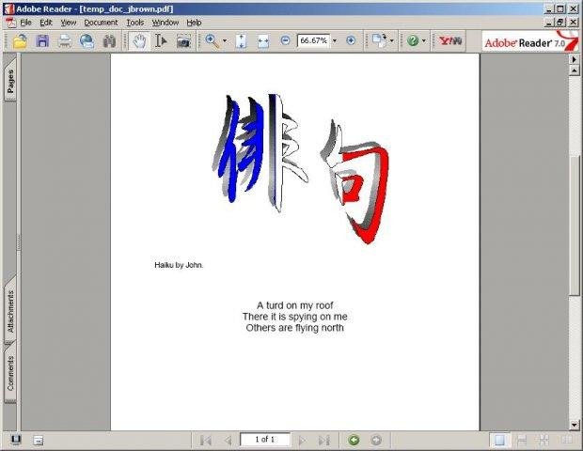Select the Zoom In magnifier tool
Screen dimensions: 583x451
pyautogui.click(x=213, y=40)
